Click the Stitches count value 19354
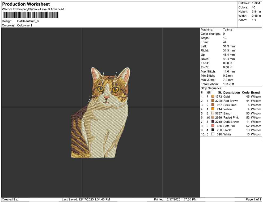 click(256, 3)
